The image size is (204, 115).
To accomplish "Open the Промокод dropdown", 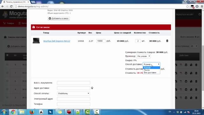I will [143, 56].
